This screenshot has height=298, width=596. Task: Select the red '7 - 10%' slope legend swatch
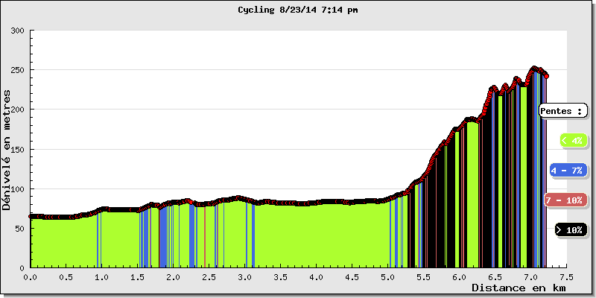pos(565,200)
